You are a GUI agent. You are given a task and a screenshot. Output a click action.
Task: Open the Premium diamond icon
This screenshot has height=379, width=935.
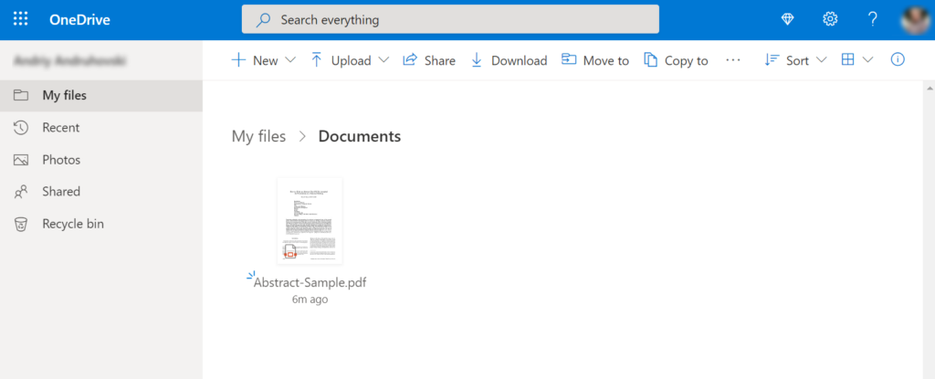click(x=788, y=20)
